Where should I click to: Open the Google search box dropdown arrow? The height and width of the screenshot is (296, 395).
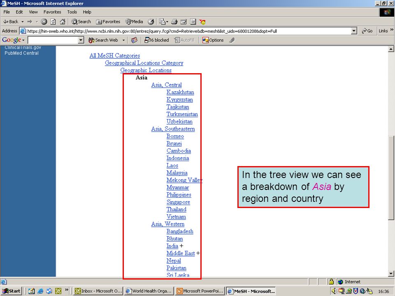[81, 40]
